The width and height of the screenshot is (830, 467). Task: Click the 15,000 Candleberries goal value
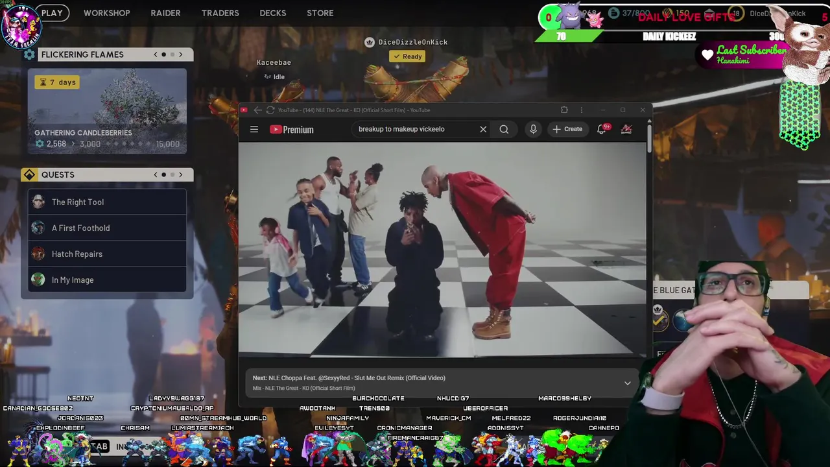(167, 144)
